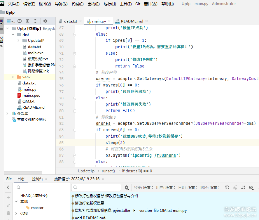This screenshot has height=220, width=259.
Task: Open the 代码(C) menu
Action: (x=78, y=4)
